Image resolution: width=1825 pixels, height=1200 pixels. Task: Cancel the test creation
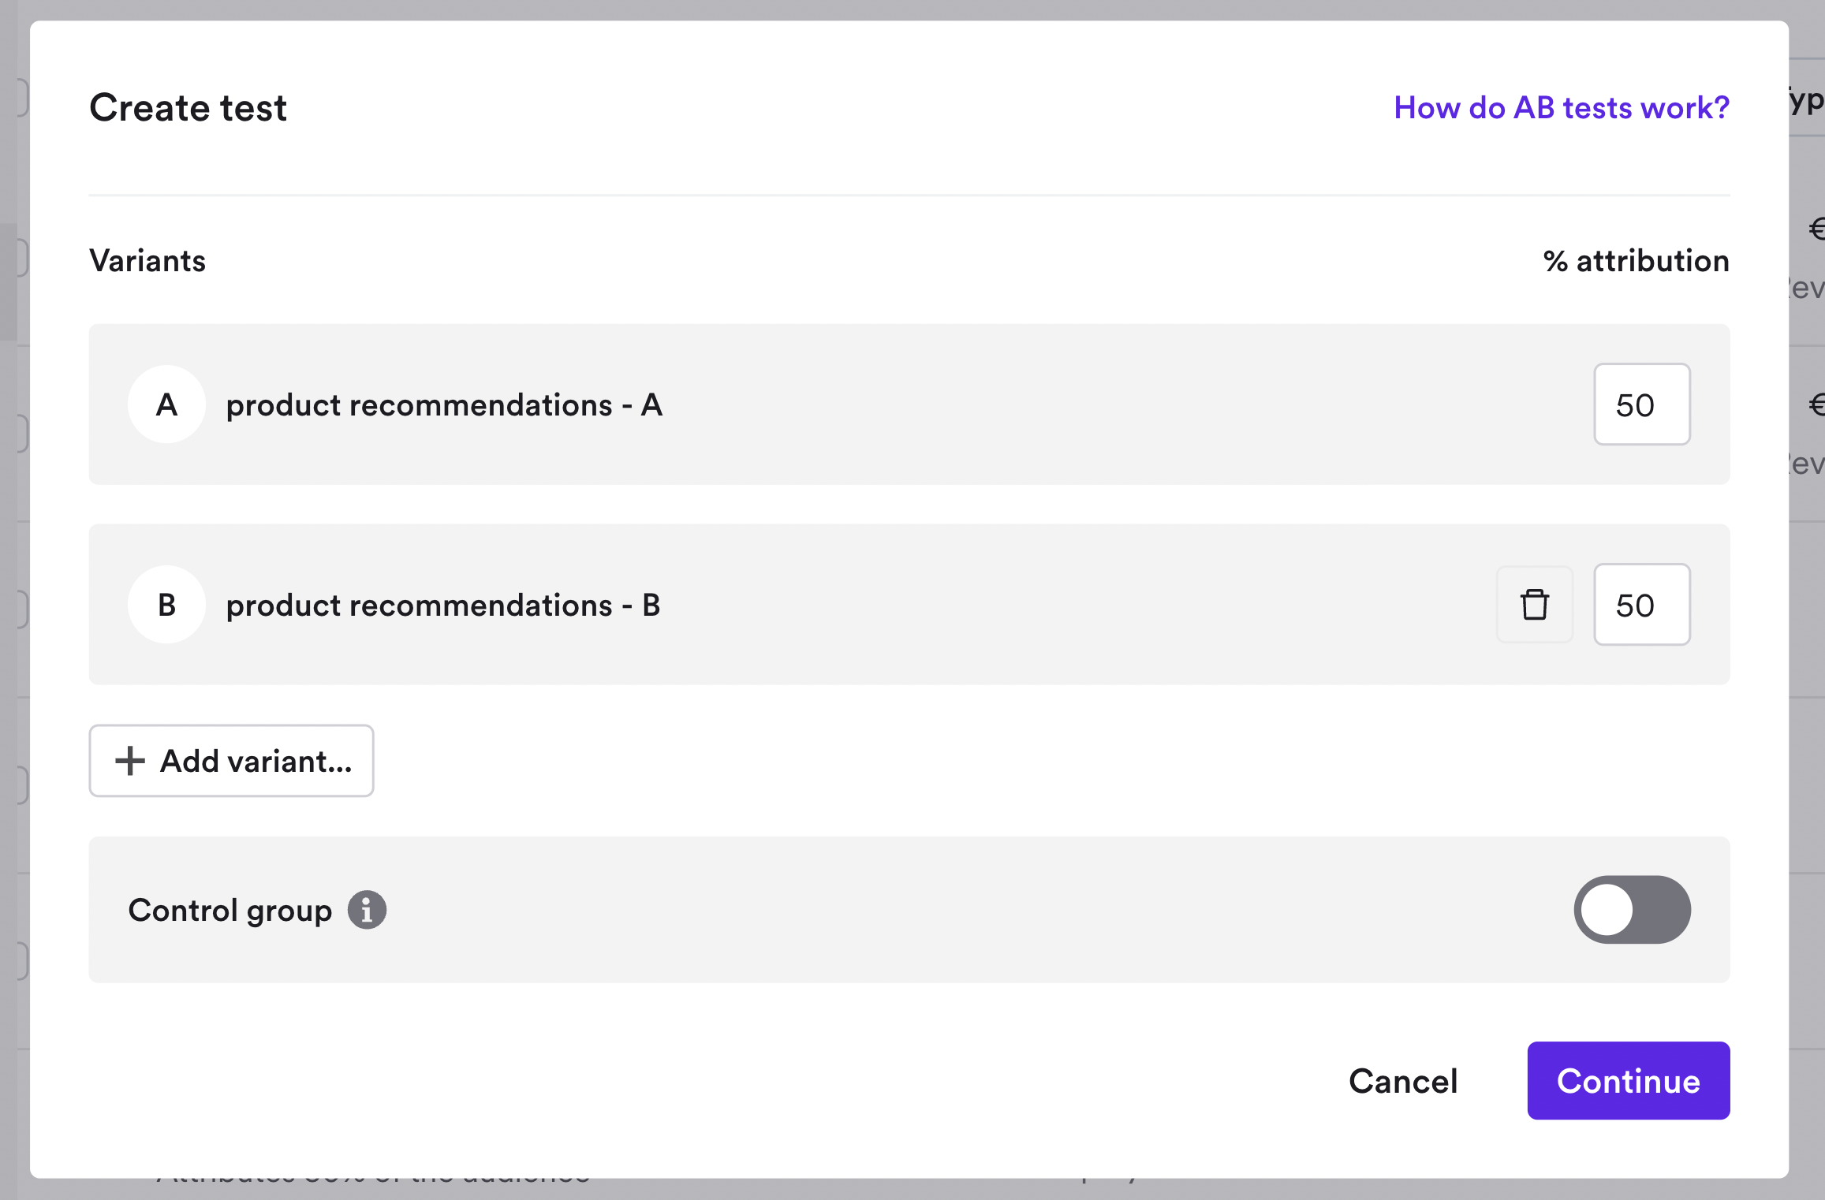(x=1402, y=1081)
